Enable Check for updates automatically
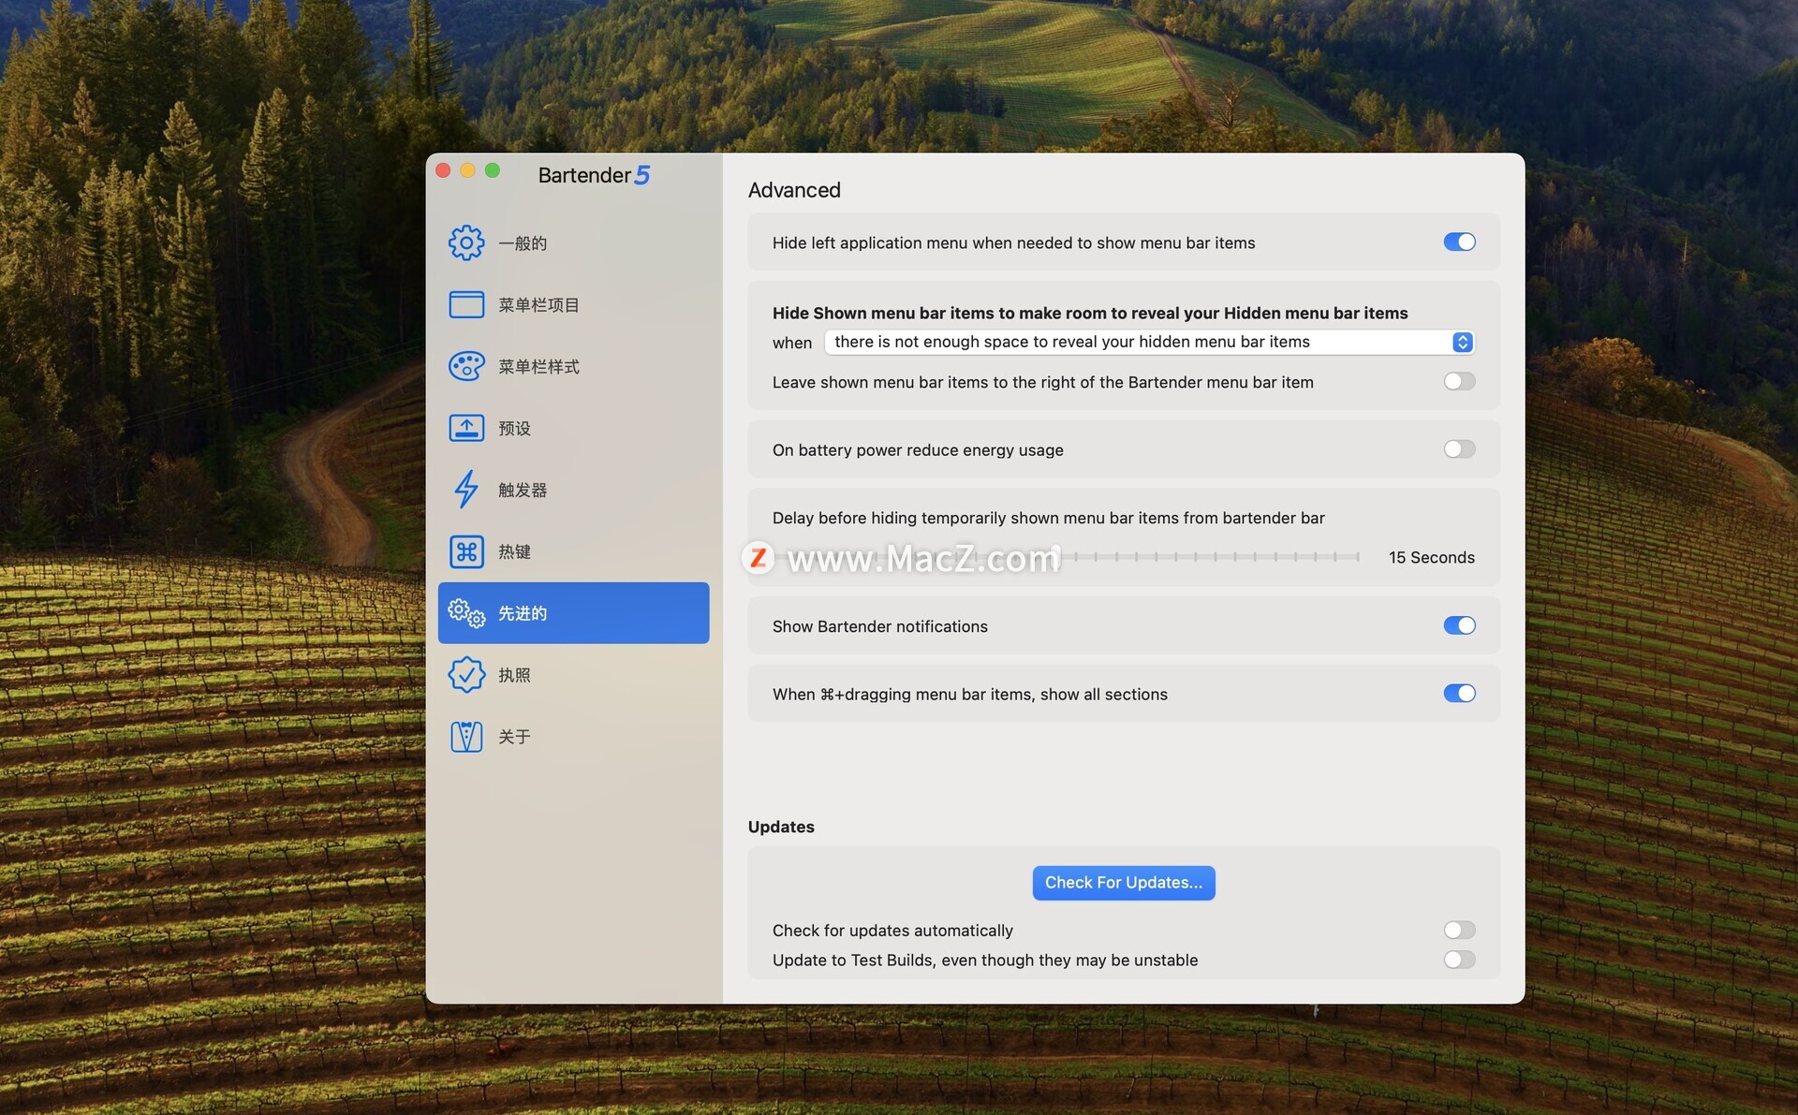The image size is (1798, 1115). tap(1459, 930)
